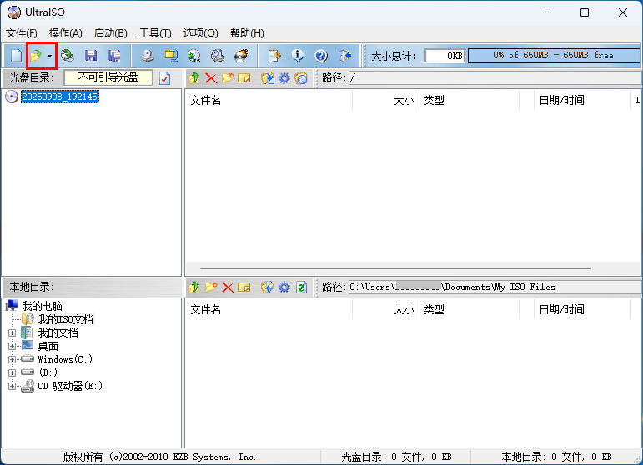Expand the 我的文档 tree node
Viewport: 643px width, 465px height.
pyautogui.click(x=12, y=333)
